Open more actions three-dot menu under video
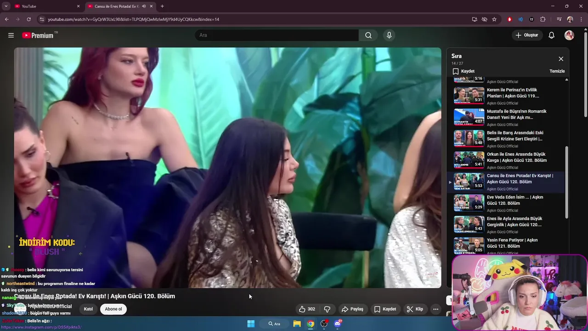The image size is (588, 331). coord(435,309)
